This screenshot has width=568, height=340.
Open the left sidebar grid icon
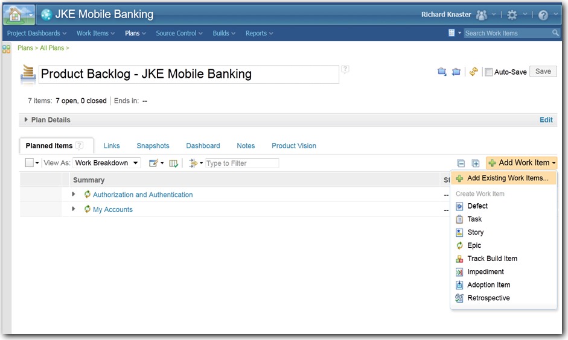coord(6,49)
